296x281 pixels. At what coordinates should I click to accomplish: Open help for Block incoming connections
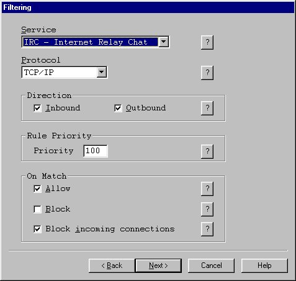(x=207, y=229)
